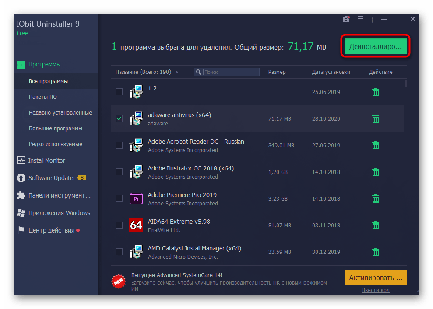Sort by Дата установки column header
Viewport: 433px width, 309px height.
[x=331, y=72]
